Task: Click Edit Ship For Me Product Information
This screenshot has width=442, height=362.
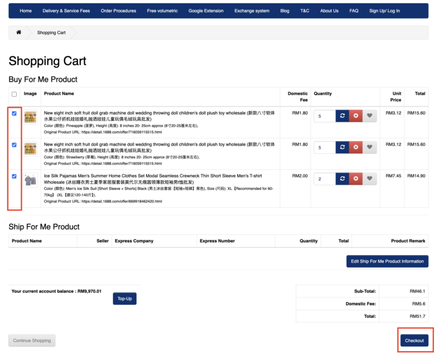Action: click(387, 261)
